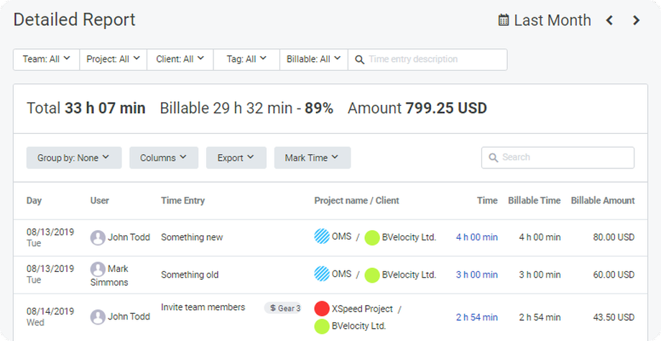The height and width of the screenshot is (341, 661).
Task: Open the Tag: All filter dropdown
Action: point(246,59)
